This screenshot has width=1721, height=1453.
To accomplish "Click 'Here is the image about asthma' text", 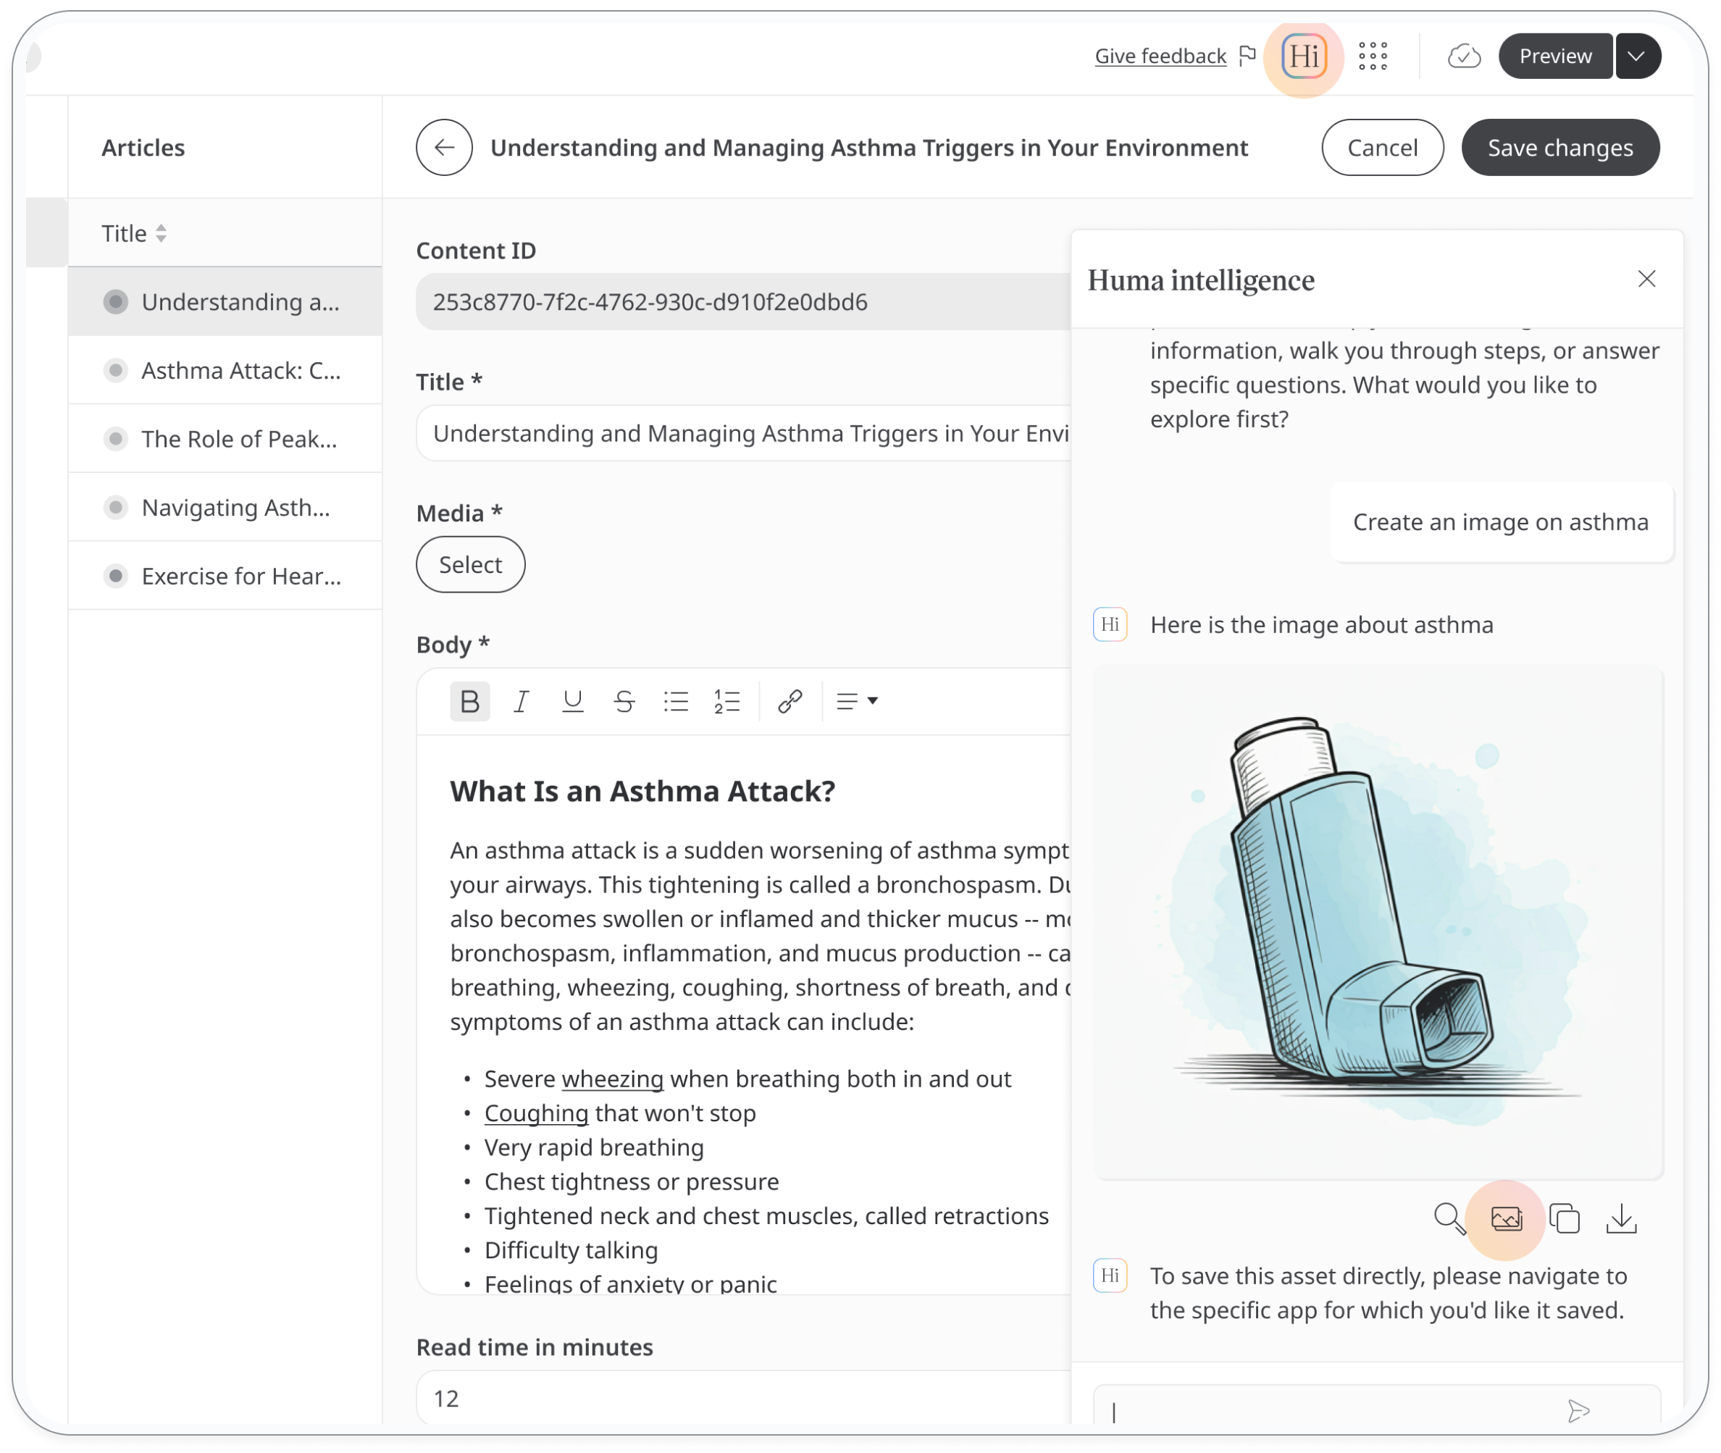I will point(1321,624).
